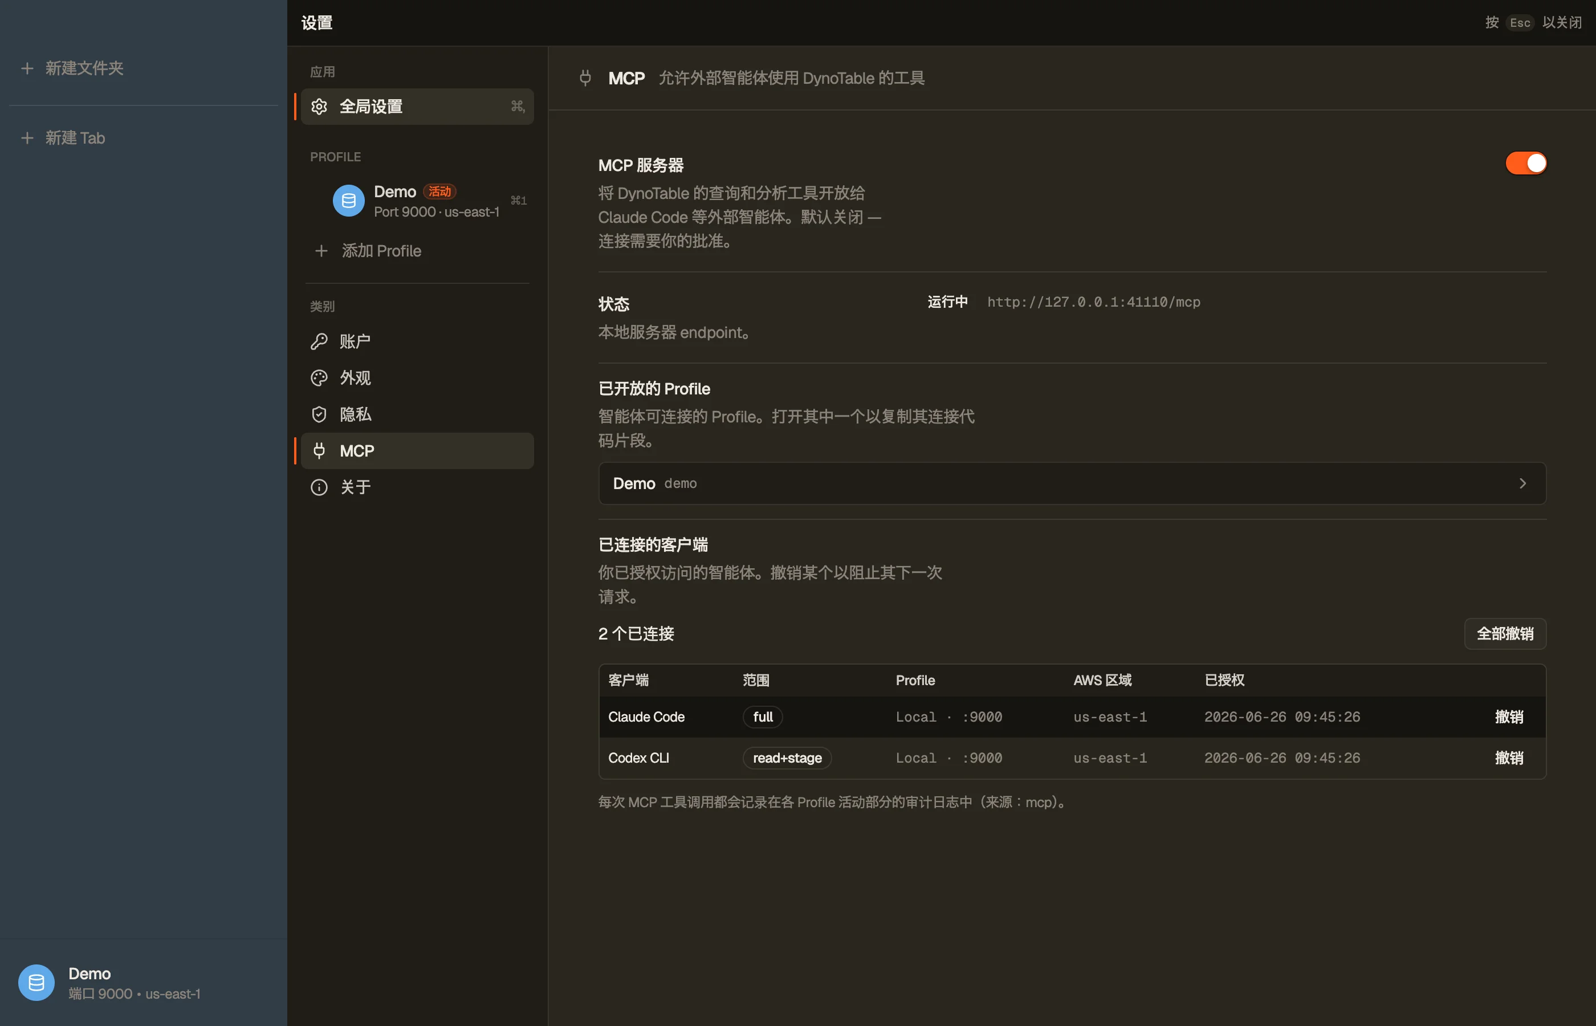Open the 隐私 category
The image size is (1596, 1026).
click(x=417, y=414)
